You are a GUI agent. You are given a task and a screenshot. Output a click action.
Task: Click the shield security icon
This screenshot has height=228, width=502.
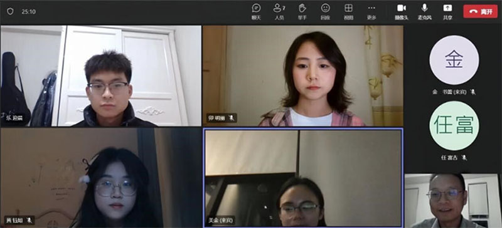10,11
